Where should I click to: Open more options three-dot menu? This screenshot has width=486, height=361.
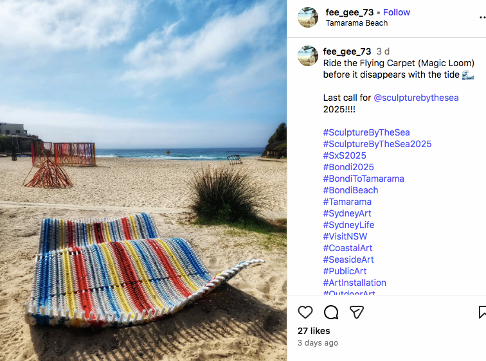(483, 17)
